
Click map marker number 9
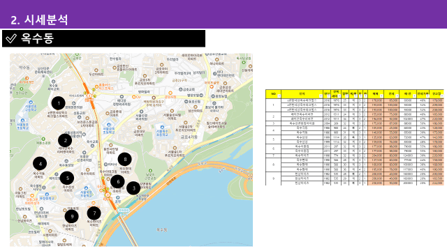coord(71,217)
